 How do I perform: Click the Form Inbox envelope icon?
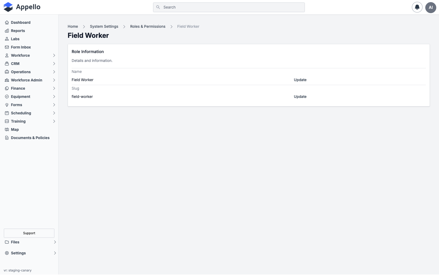point(7,47)
